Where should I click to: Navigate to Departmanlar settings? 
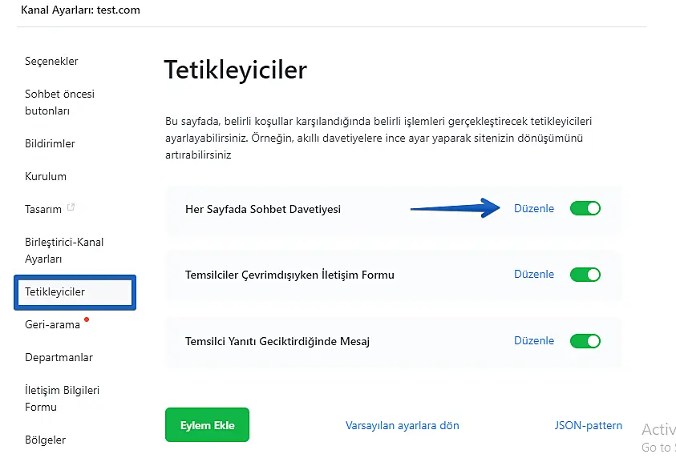tap(59, 358)
